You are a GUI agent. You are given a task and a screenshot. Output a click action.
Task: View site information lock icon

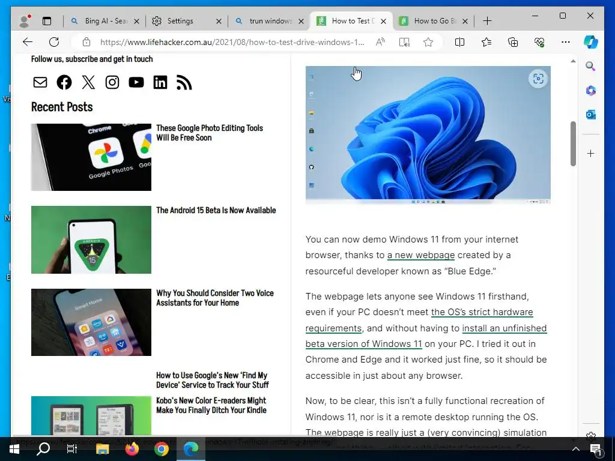click(x=86, y=42)
